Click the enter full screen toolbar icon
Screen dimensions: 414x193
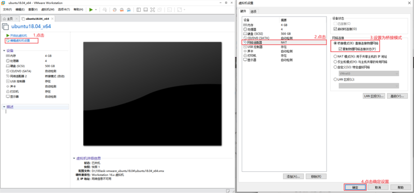click(x=152, y=9)
